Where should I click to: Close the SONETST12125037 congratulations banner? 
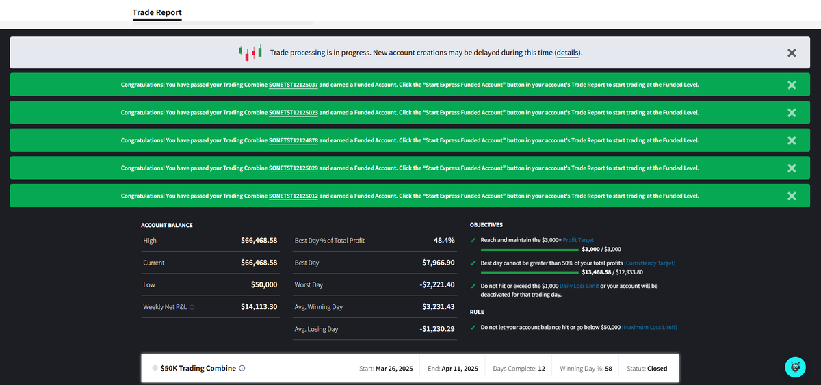pos(792,85)
